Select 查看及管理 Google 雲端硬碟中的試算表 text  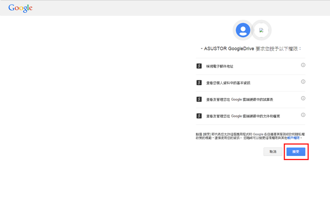tap(239, 100)
